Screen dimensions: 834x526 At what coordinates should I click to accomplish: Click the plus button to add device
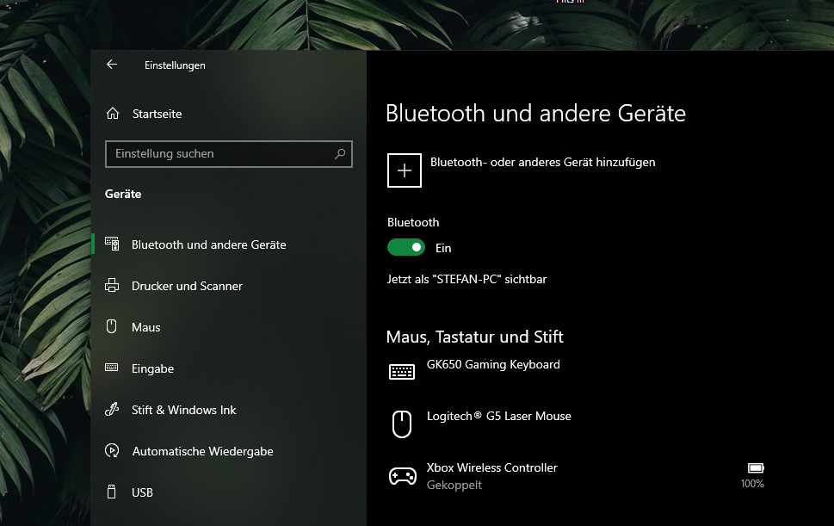tap(405, 170)
